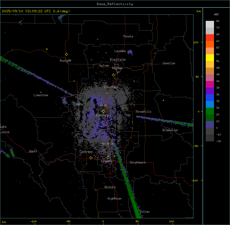Select the purple 36-39 dBZ legend band
Image resolution: width=230 pixels, height=225 pixels.
[x=210, y=91]
